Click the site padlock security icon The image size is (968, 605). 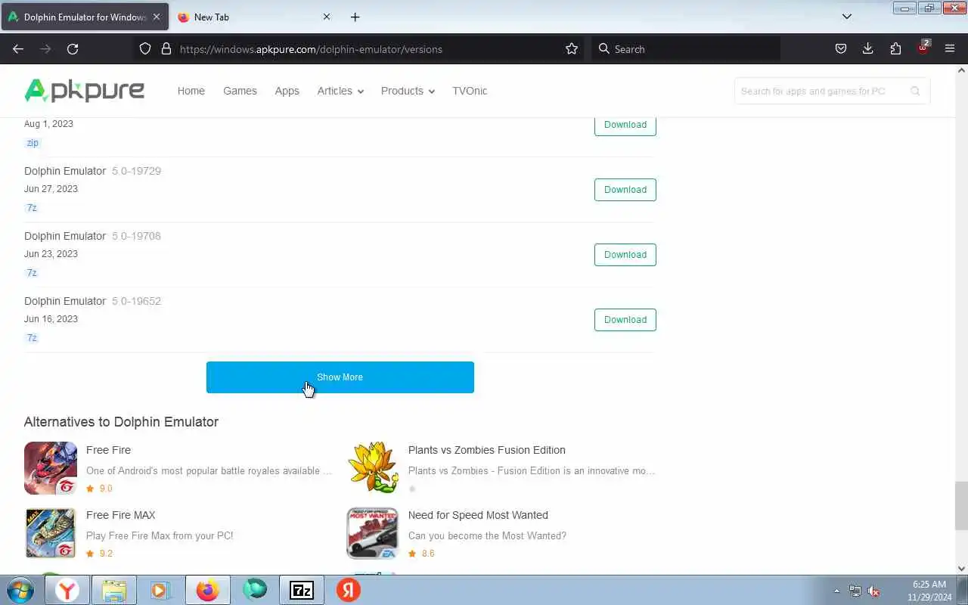pos(166,48)
